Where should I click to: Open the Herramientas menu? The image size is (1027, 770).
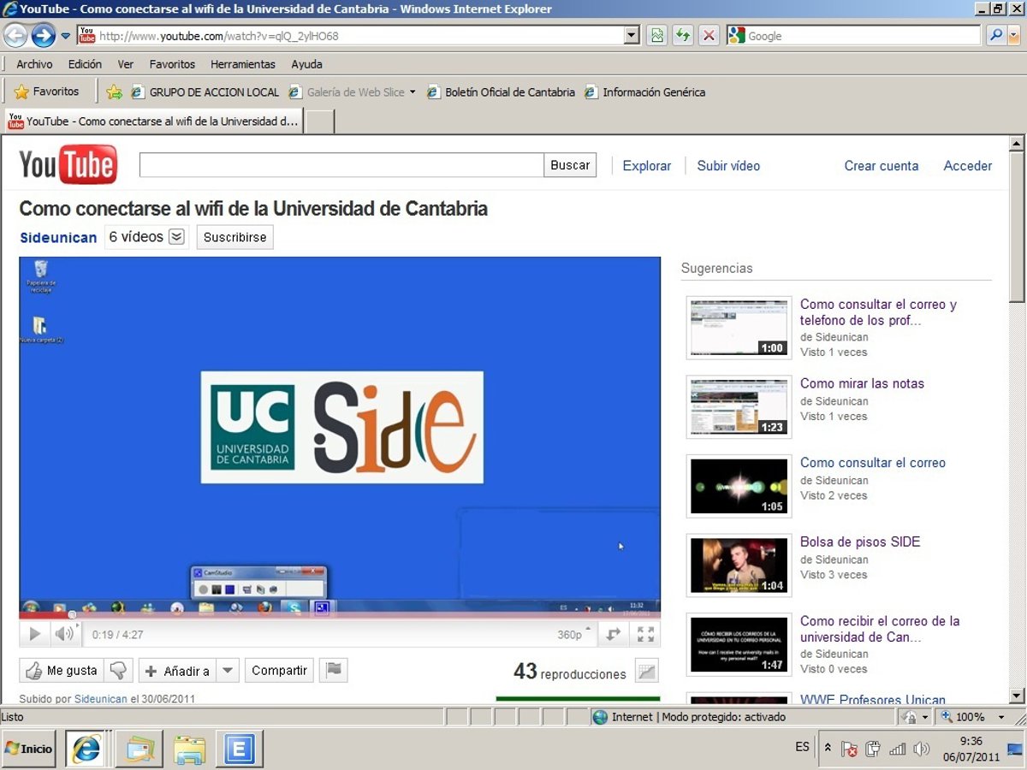[243, 64]
